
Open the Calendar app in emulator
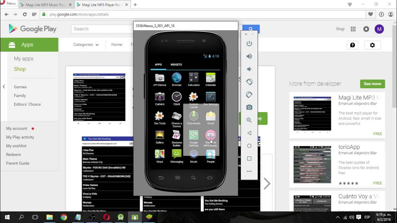[211, 79]
